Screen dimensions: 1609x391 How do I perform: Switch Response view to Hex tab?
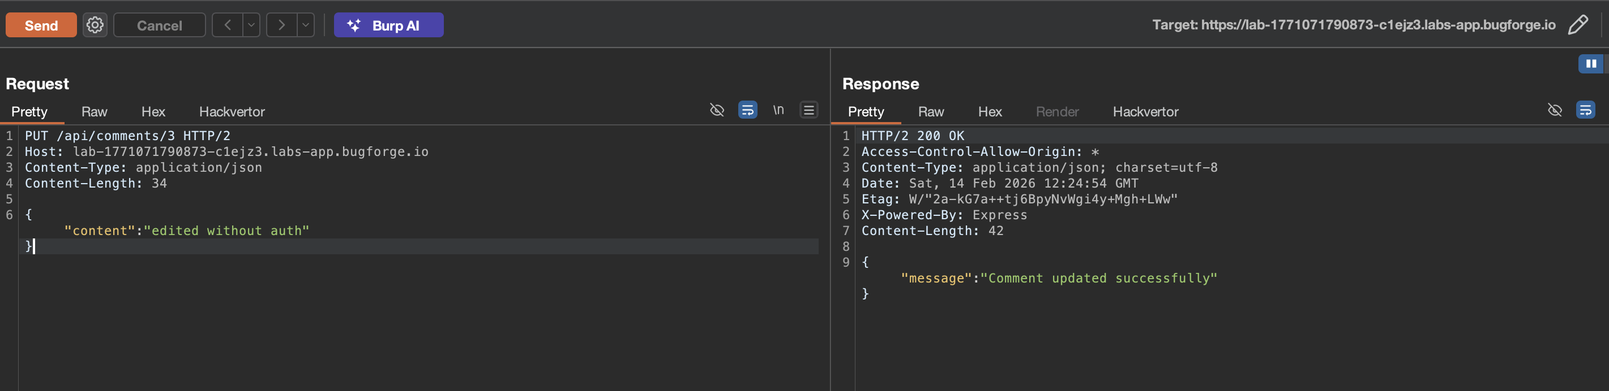tap(990, 112)
